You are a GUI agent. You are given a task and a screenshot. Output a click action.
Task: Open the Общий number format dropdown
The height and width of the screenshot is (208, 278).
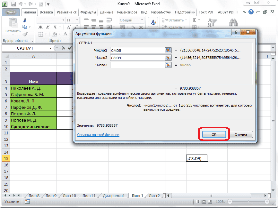pos(141,20)
